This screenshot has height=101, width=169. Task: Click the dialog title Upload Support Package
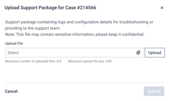(50, 8)
